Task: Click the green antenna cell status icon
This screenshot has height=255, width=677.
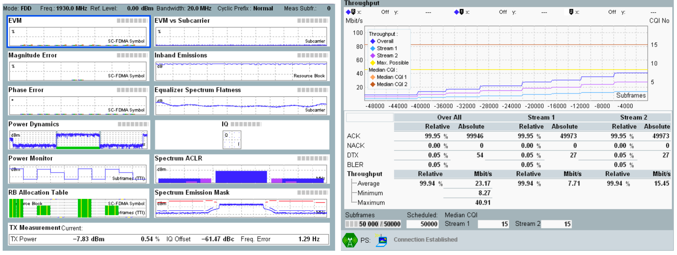Action: tap(350, 240)
